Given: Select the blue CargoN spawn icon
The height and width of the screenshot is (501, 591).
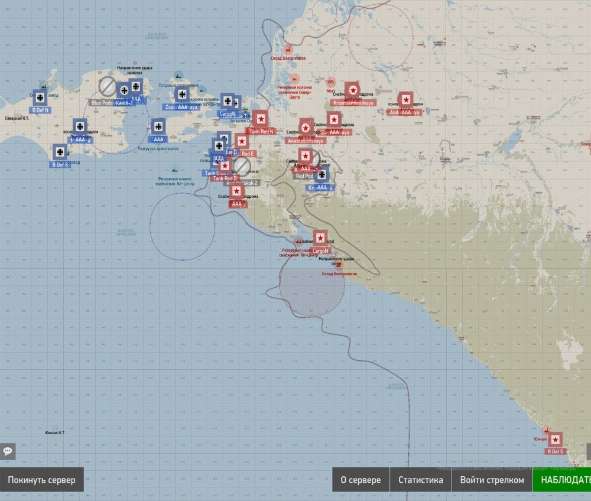Looking at the screenshot, I should [228, 101].
